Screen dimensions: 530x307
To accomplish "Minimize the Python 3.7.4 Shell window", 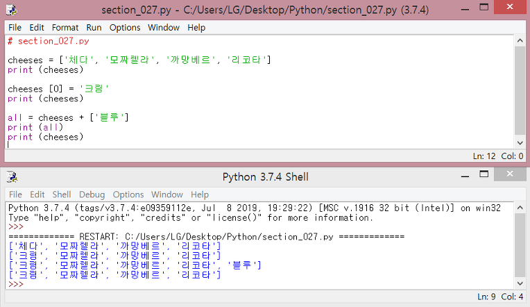I will click(x=465, y=176).
